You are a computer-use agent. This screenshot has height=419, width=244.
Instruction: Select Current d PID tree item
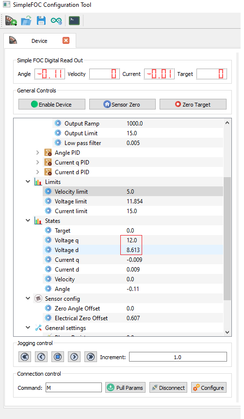tap(72, 172)
